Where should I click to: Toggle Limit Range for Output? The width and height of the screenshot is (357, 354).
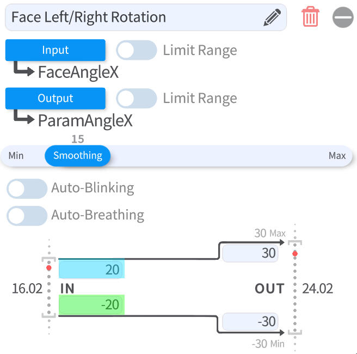(x=136, y=99)
